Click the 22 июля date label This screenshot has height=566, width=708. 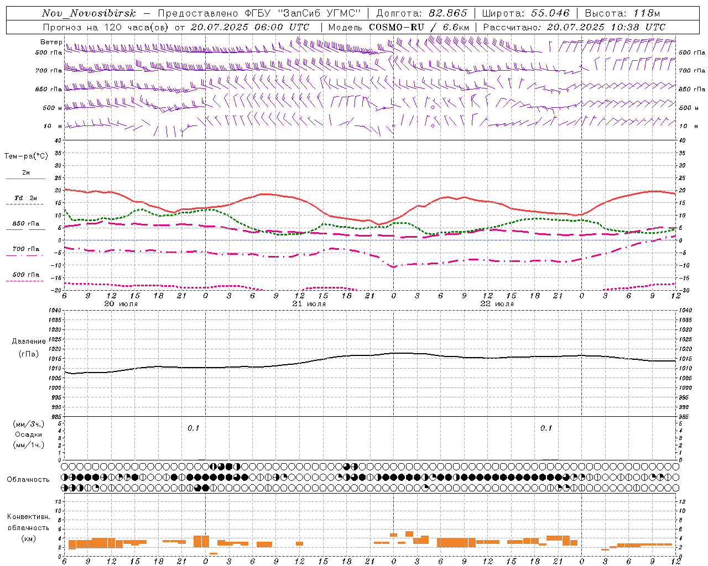tap(497, 304)
